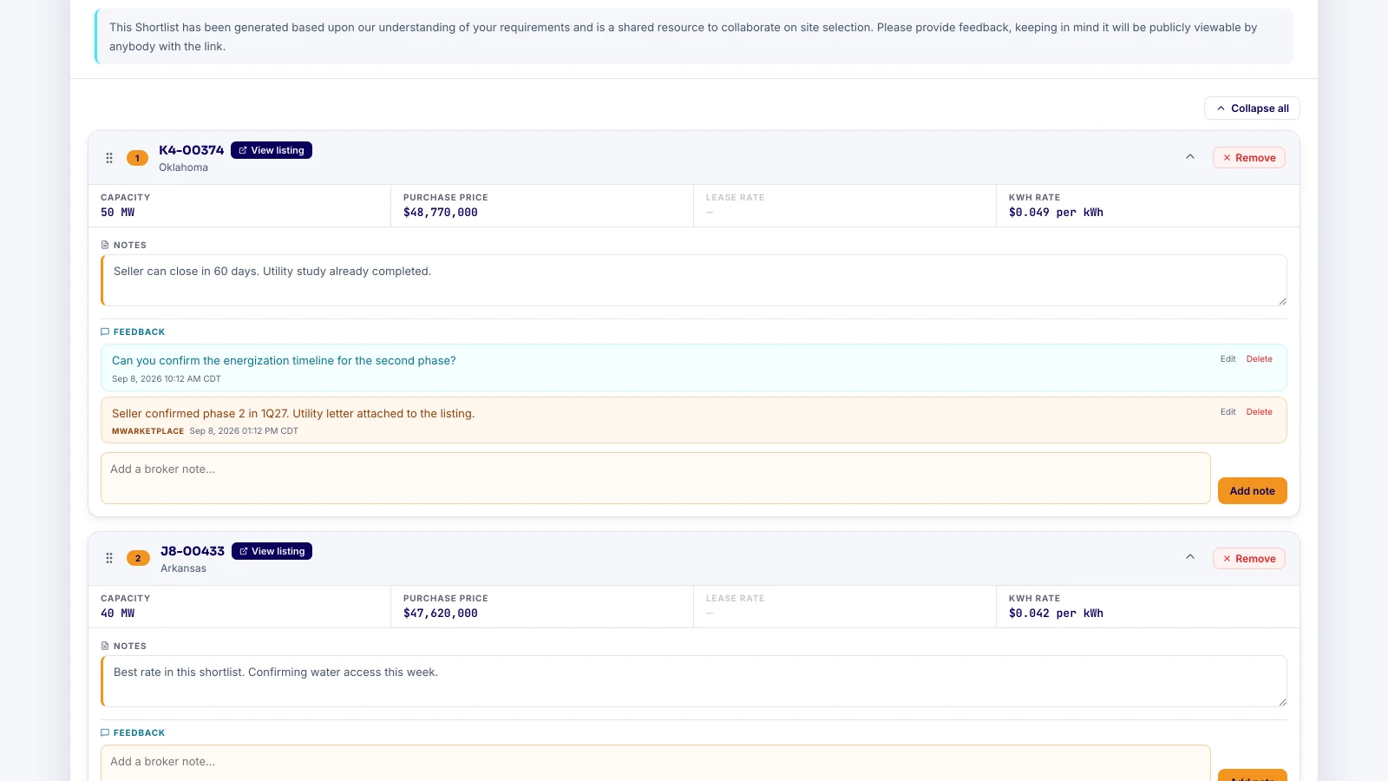The image size is (1388, 781).
Task: Remove J8-00433 from the shortlist
Action: (x=1249, y=559)
